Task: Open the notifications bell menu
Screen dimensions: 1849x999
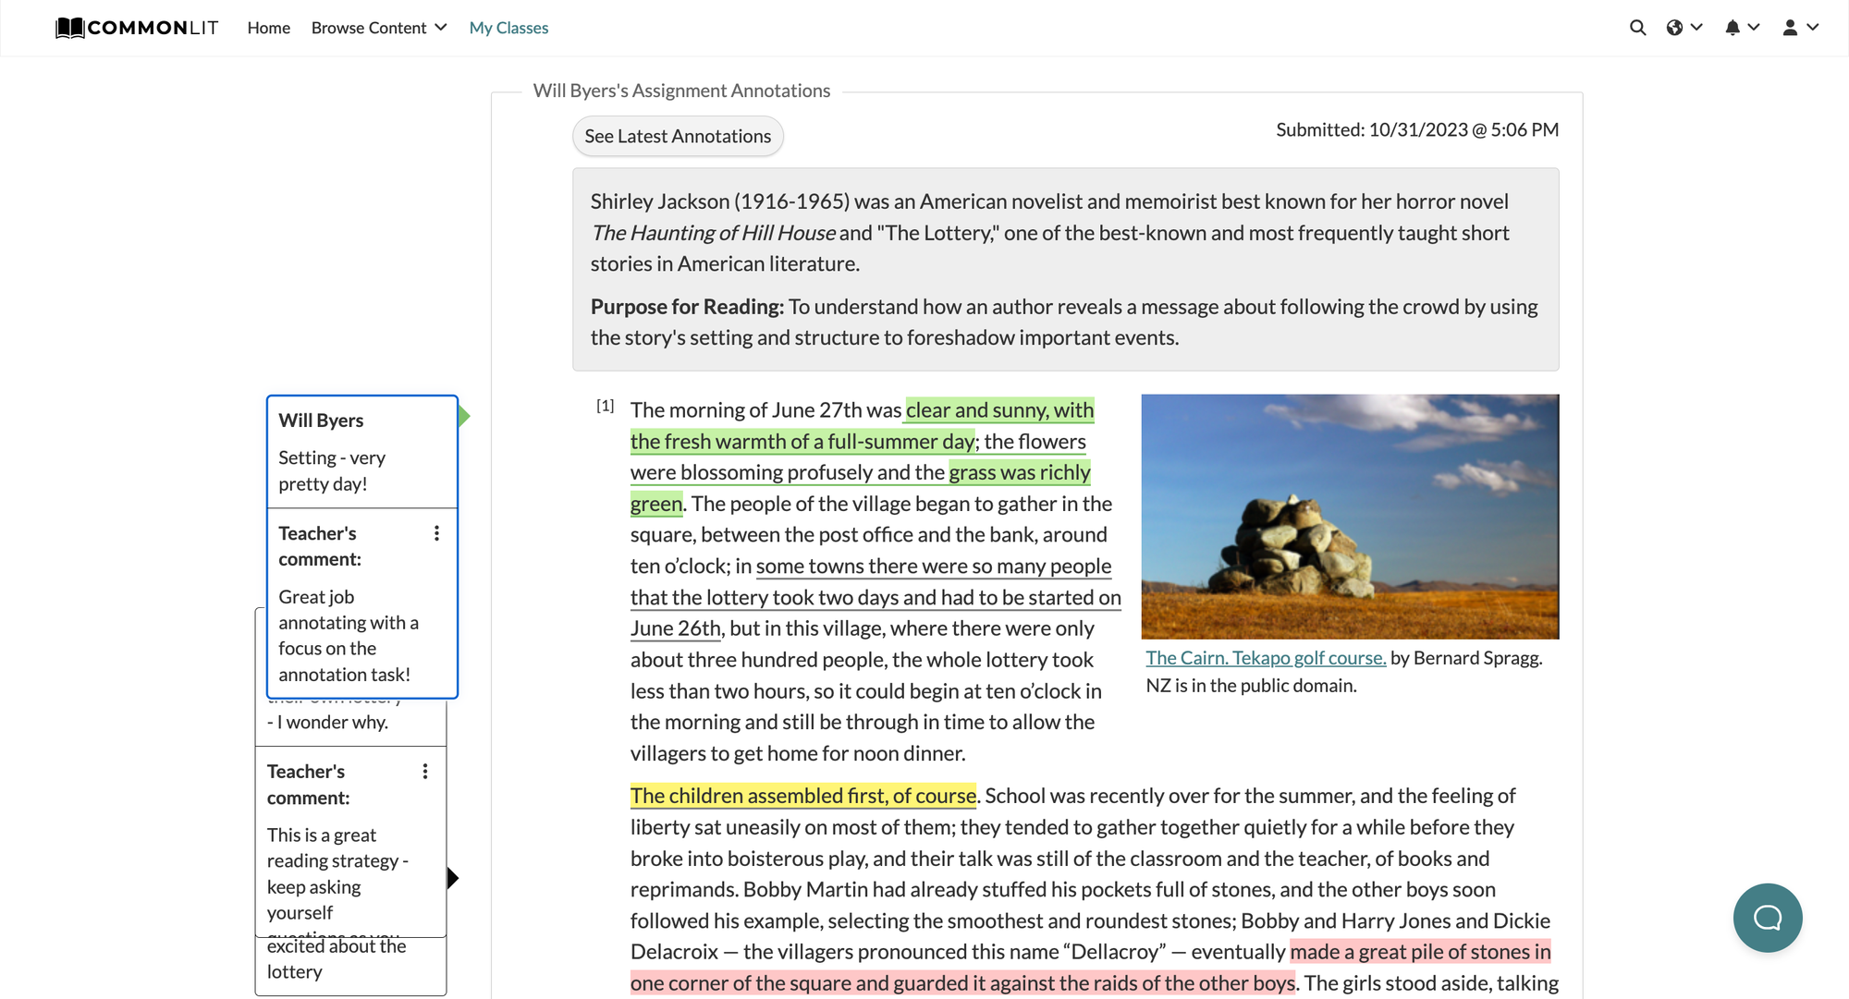Action: pos(1742,28)
